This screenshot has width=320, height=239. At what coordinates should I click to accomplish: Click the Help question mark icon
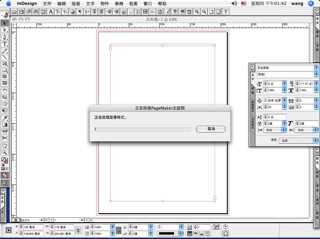(x=225, y=12)
